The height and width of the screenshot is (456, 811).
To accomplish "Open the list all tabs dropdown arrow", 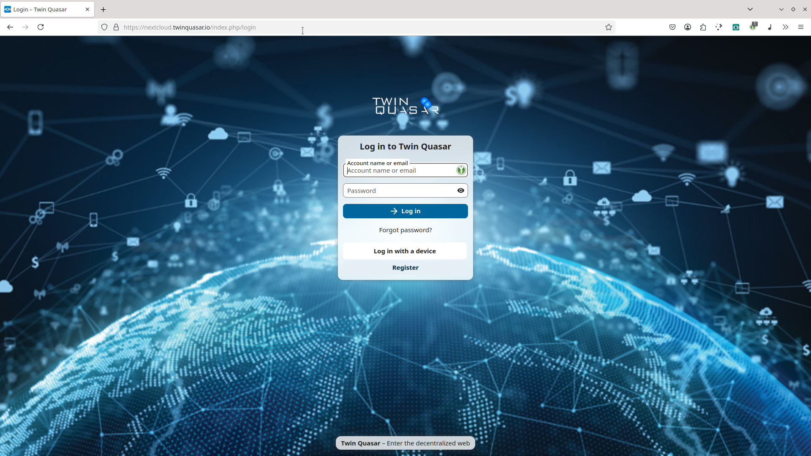I will coord(750,9).
